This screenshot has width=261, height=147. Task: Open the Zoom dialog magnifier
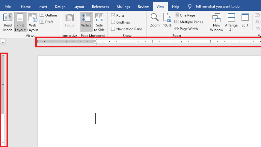[x=155, y=20]
